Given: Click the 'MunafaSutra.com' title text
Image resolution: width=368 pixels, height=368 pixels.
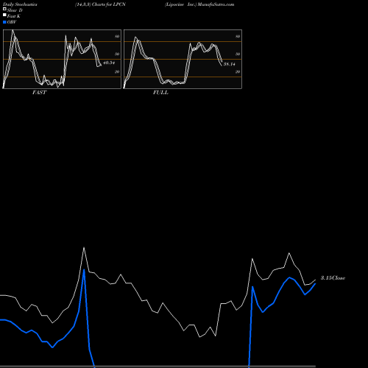Looking at the screenshot, I should 216,4.
